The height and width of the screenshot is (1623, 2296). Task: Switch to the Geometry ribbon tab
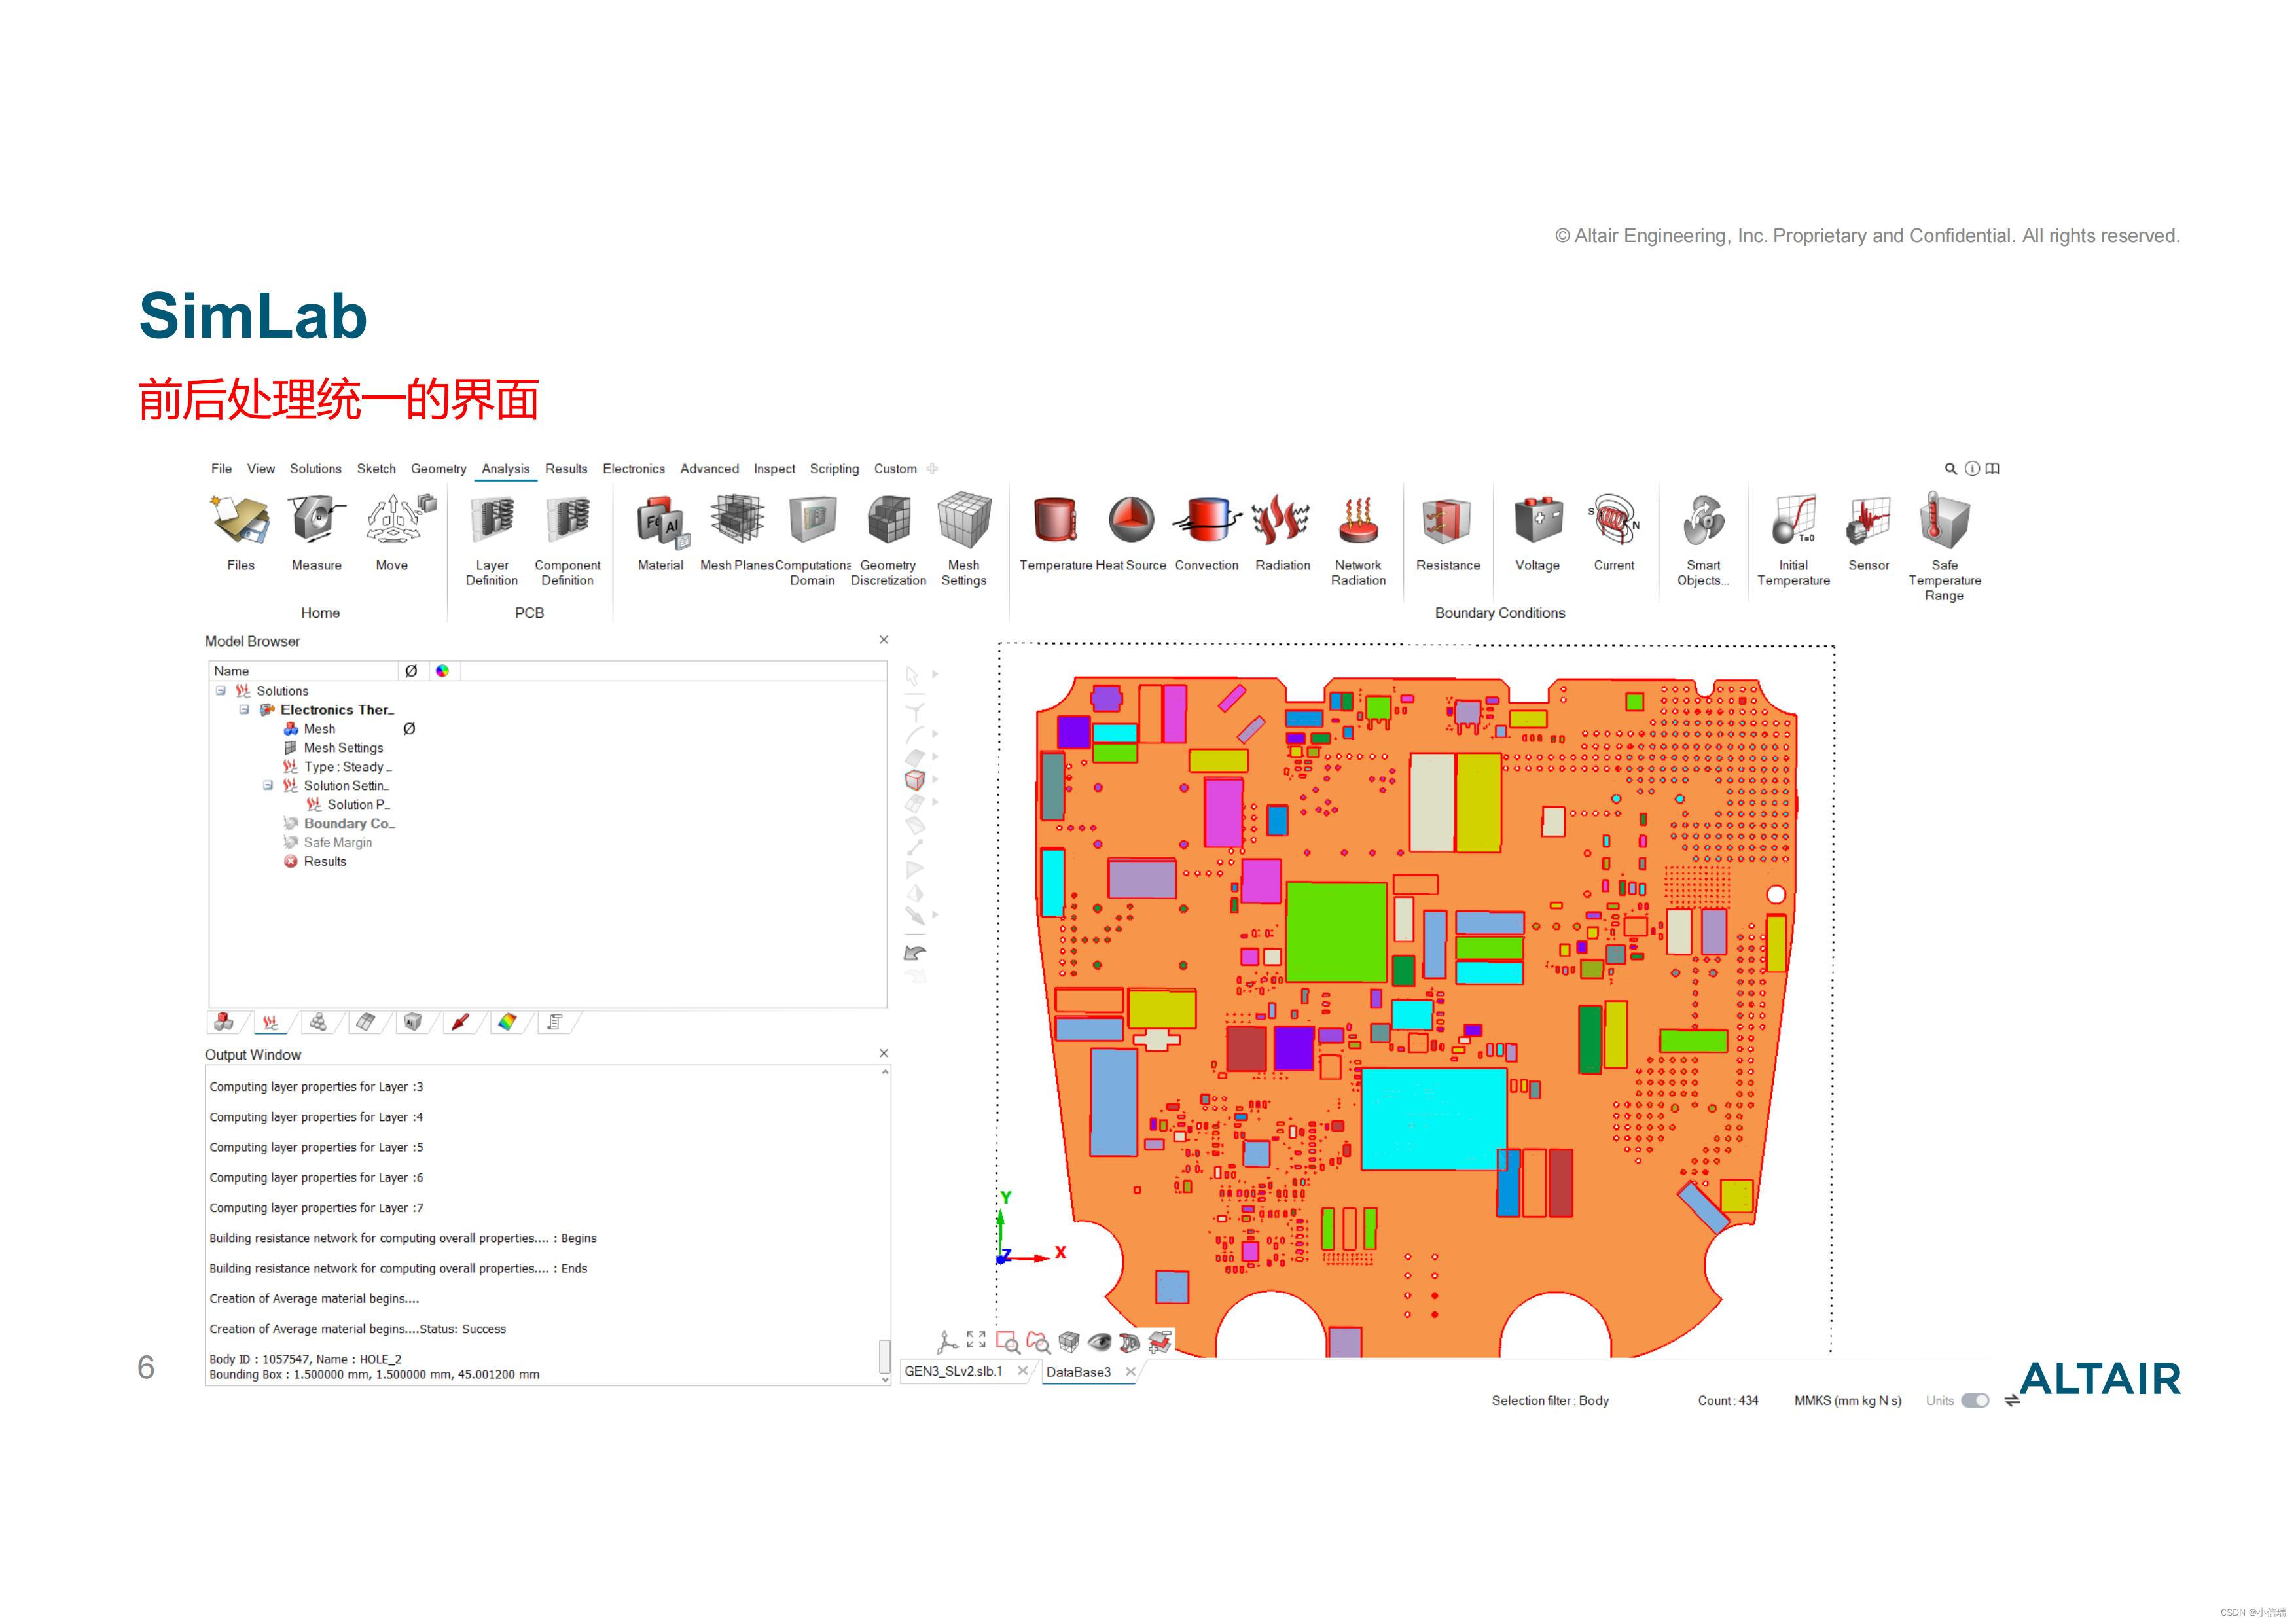(x=439, y=468)
